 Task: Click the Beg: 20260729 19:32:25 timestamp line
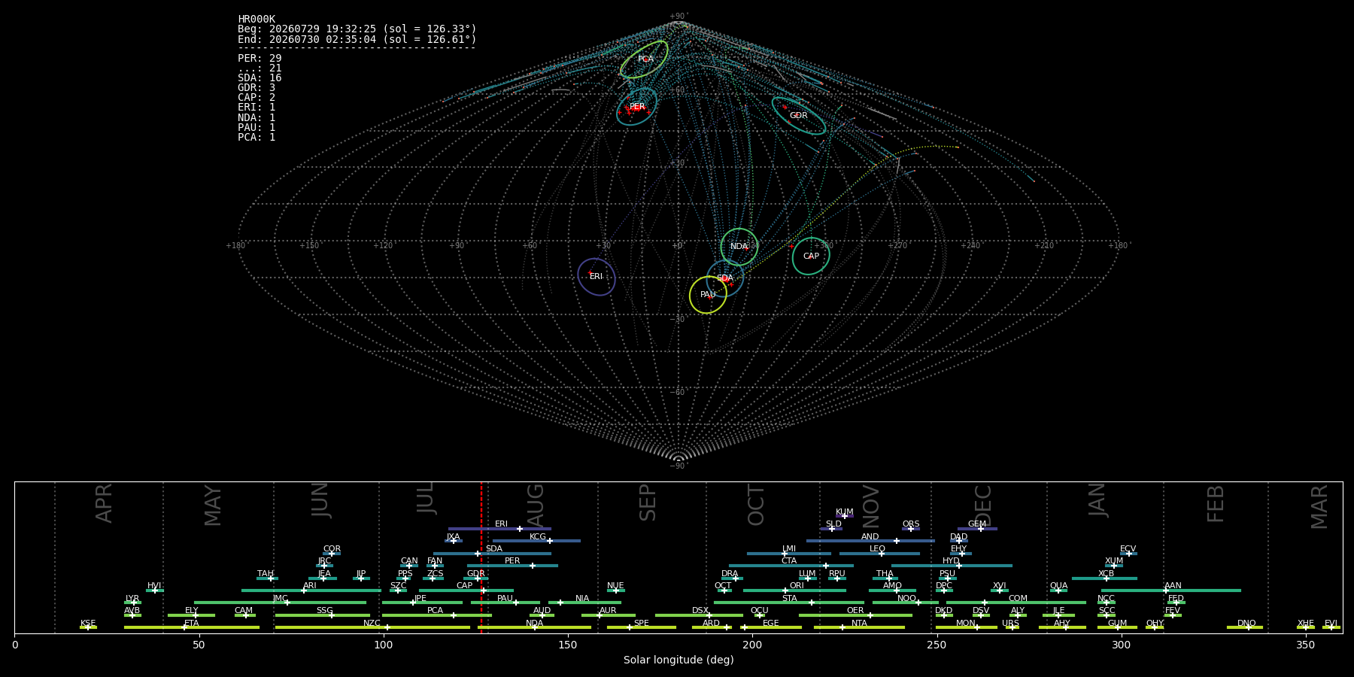coord(357,29)
